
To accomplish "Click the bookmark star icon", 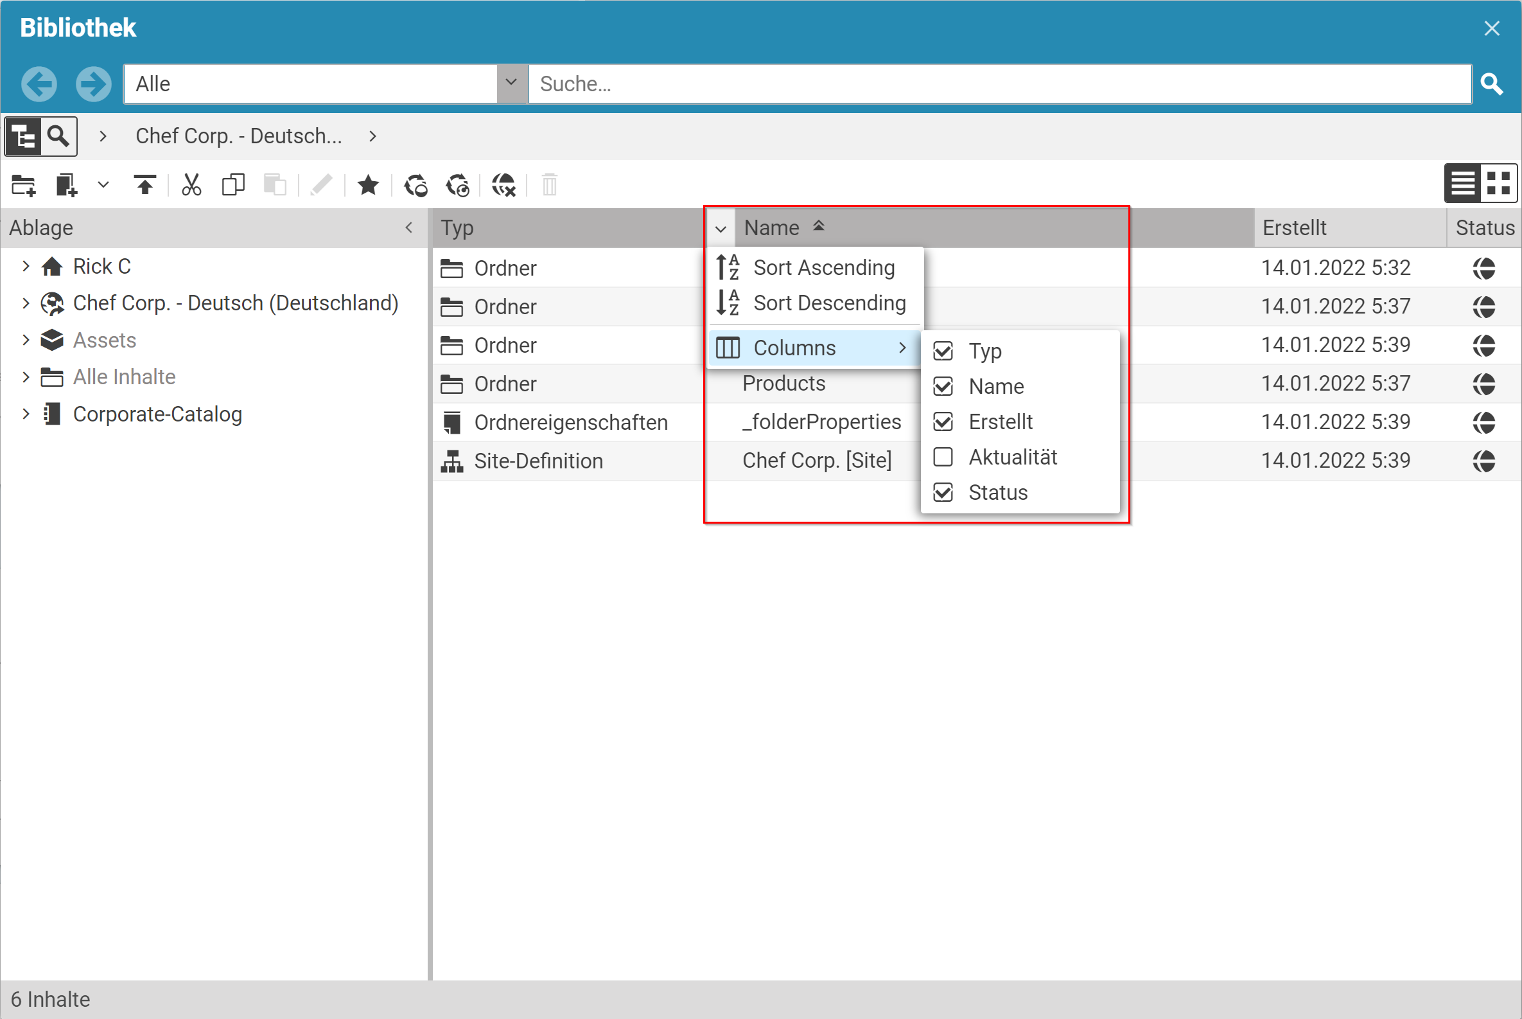I will tap(369, 186).
